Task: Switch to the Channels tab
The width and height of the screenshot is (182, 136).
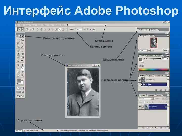Action: tap(151, 95)
